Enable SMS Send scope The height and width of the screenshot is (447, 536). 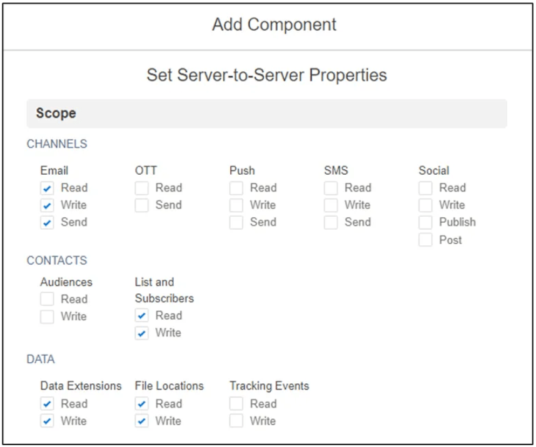tap(331, 223)
